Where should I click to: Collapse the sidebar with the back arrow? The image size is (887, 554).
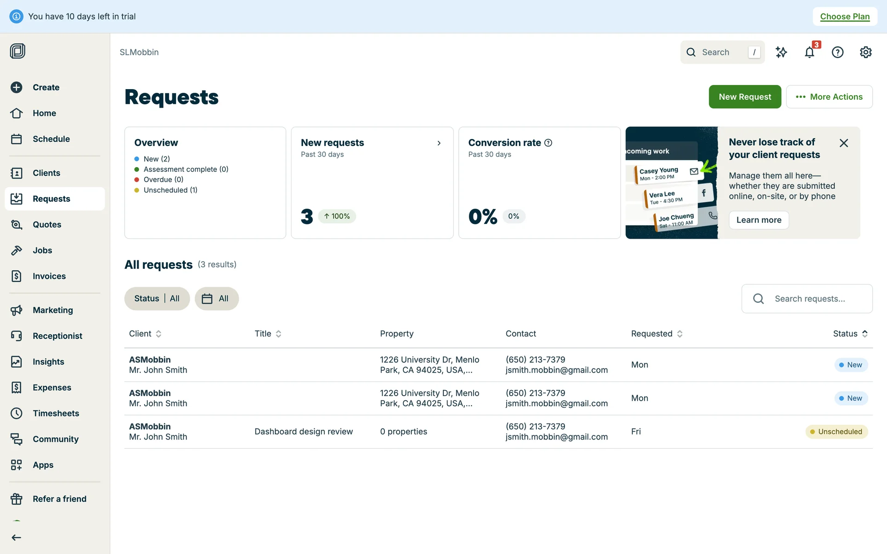coord(17,537)
